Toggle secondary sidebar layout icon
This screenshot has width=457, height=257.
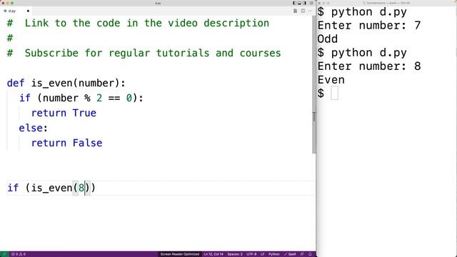point(305,3)
